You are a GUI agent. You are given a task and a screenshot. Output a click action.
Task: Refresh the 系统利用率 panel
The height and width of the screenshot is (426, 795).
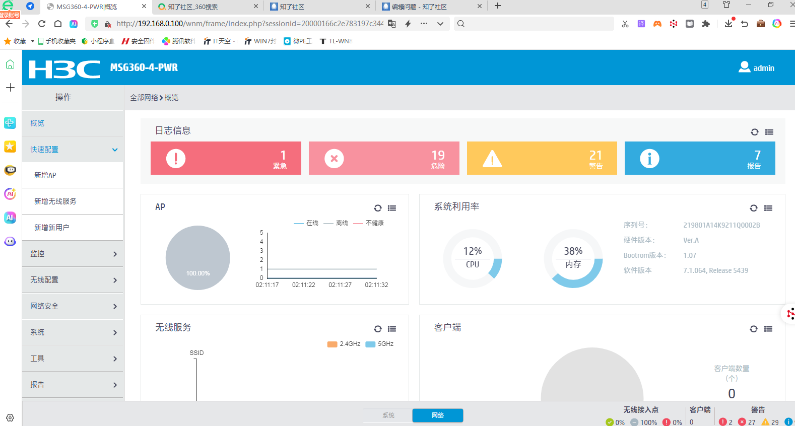pyautogui.click(x=753, y=208)
